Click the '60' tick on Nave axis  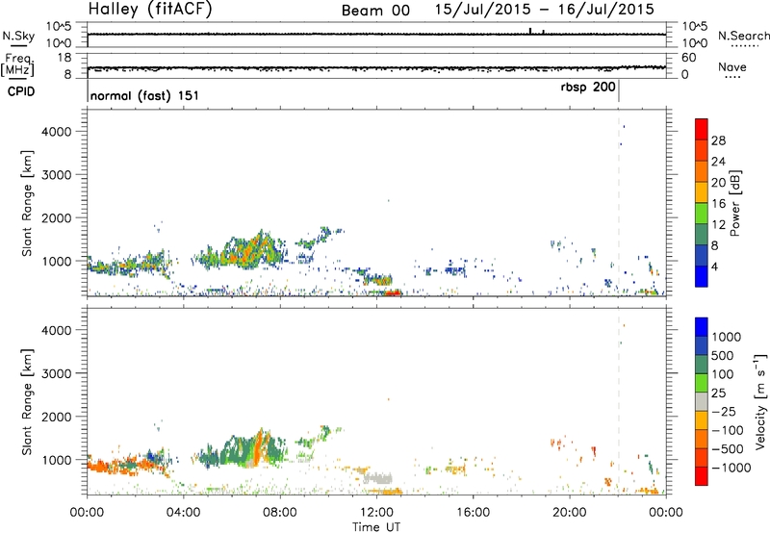[x=689, y=58]
